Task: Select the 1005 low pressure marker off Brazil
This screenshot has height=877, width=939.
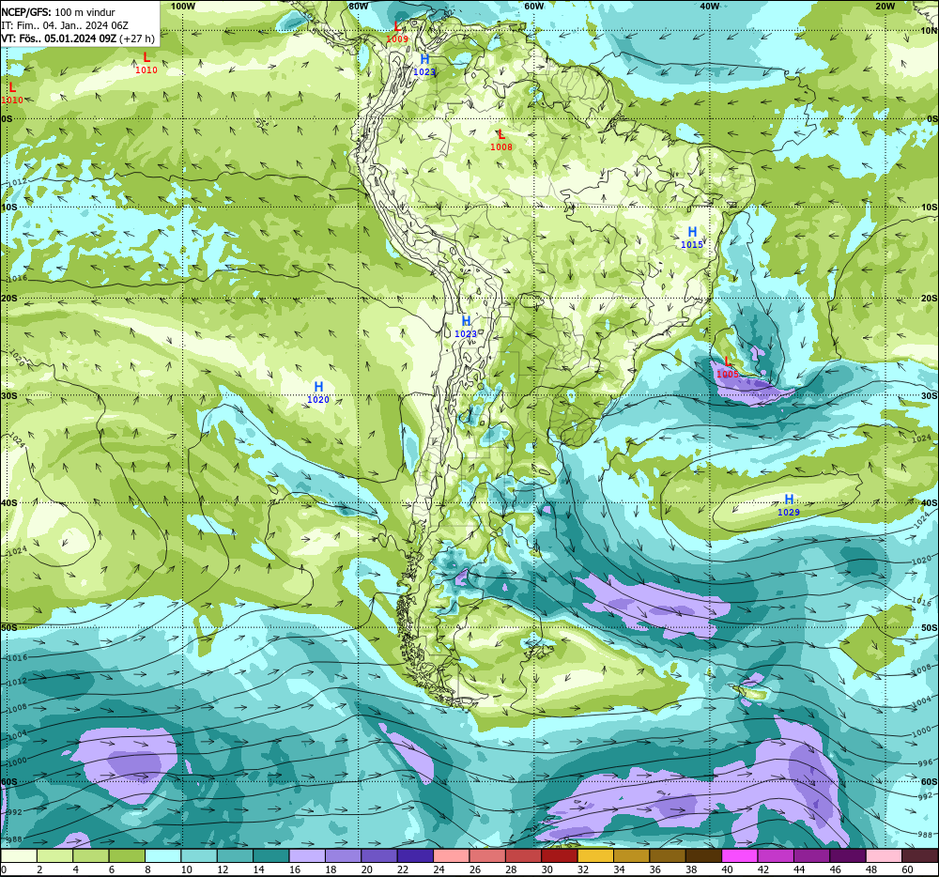Action: tap(728, 367)
